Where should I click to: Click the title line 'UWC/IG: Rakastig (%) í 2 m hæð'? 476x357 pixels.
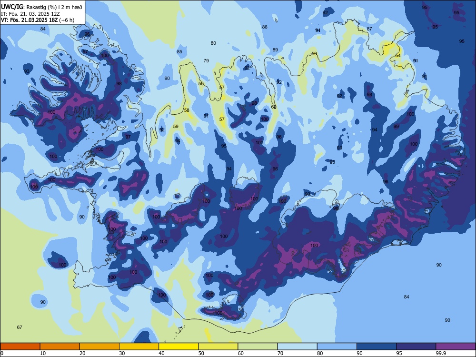pos(41,7)
